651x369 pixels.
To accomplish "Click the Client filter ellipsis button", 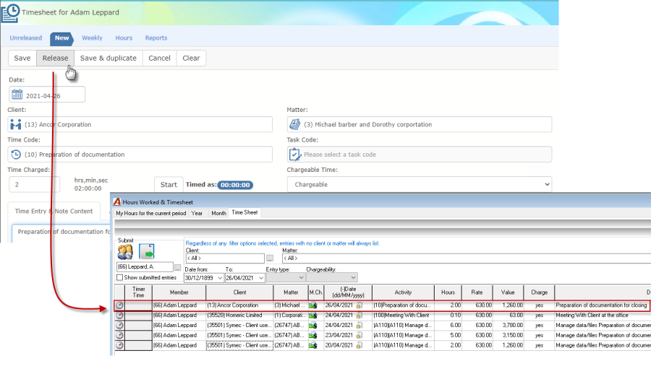I will coord(270,259).
